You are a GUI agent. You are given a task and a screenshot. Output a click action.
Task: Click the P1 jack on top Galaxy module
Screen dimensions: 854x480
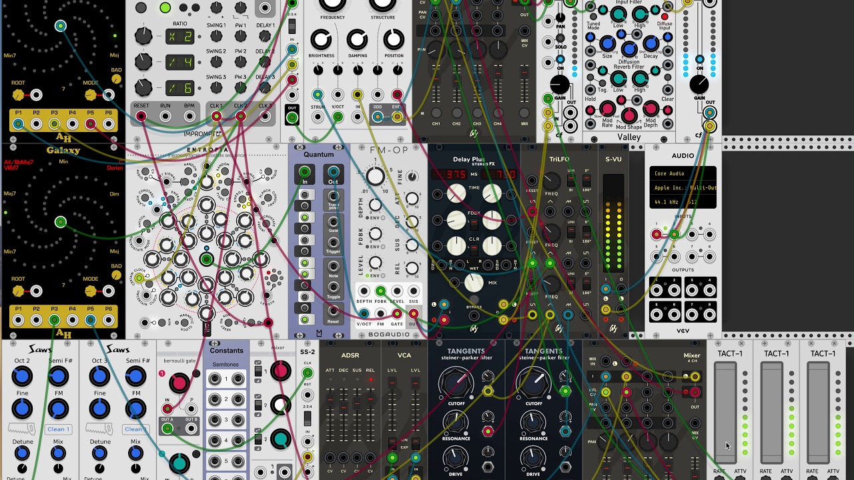[x=18, y=124]
